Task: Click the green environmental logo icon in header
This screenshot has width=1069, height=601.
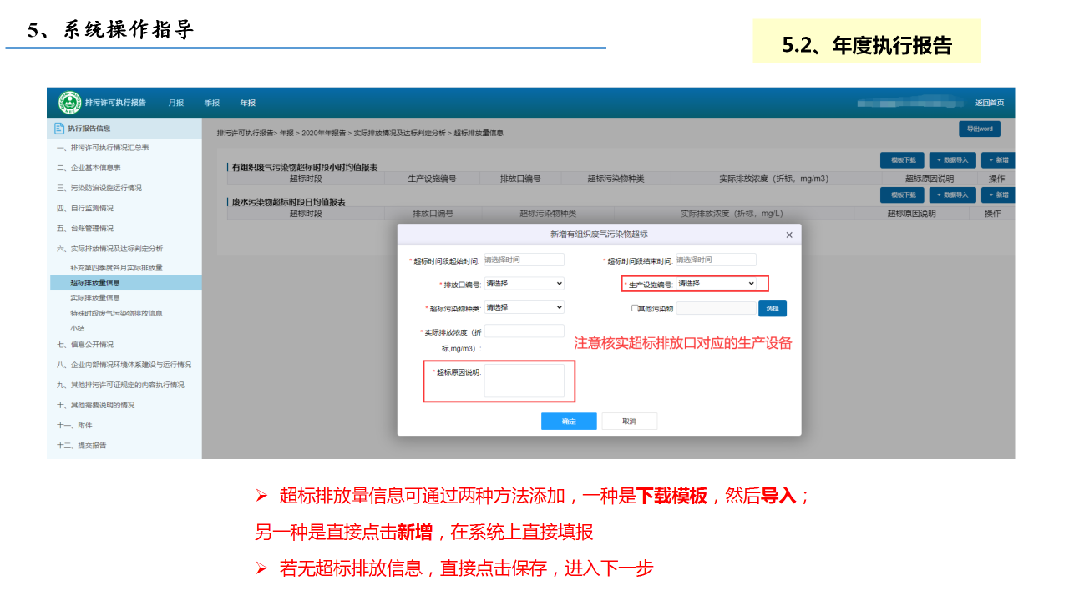Action: click(70, 103)
